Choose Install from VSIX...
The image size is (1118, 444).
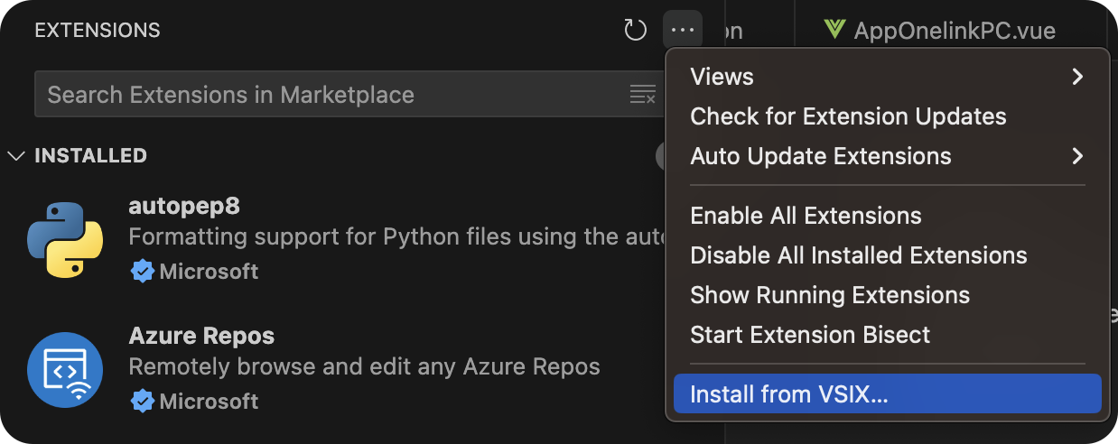(888, 394)
